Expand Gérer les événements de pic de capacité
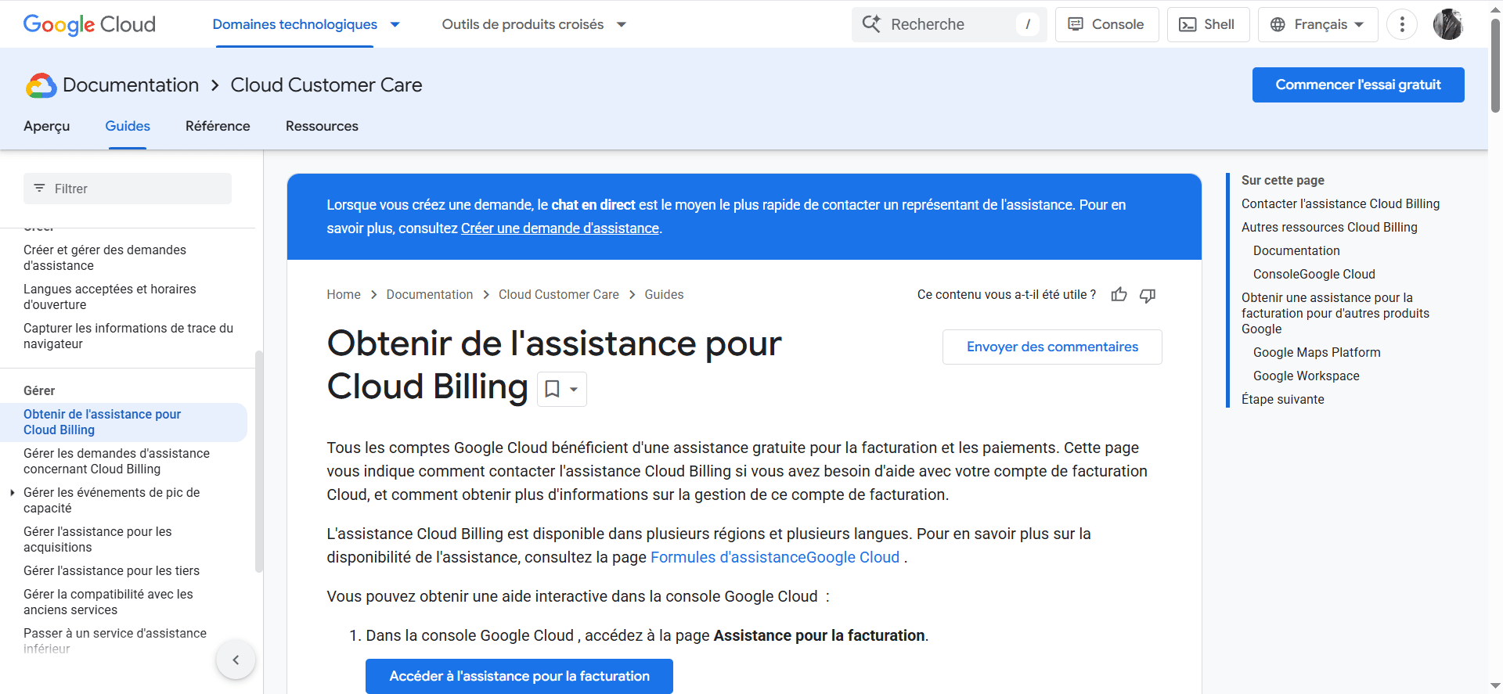Screen dimensions: 1503x694 coord(13,493)
